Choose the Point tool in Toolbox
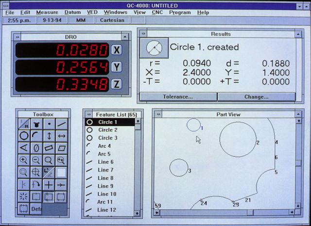This screenshot has height=226, width=311. click(x=49, y=124)
